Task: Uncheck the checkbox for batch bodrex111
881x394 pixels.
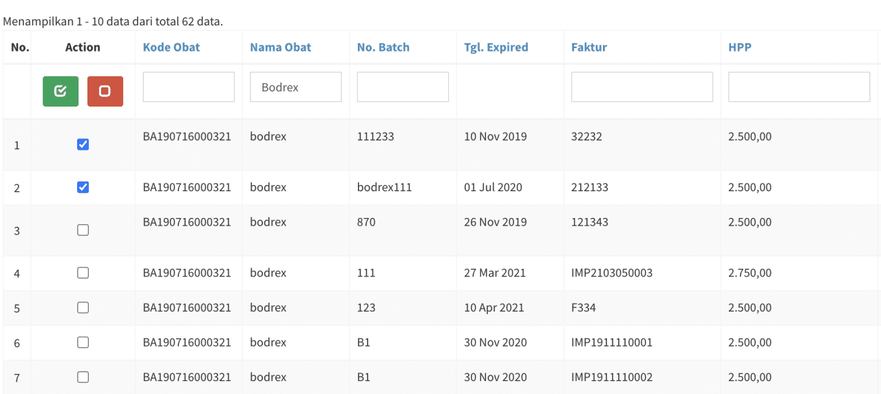Action: point(83,187)
